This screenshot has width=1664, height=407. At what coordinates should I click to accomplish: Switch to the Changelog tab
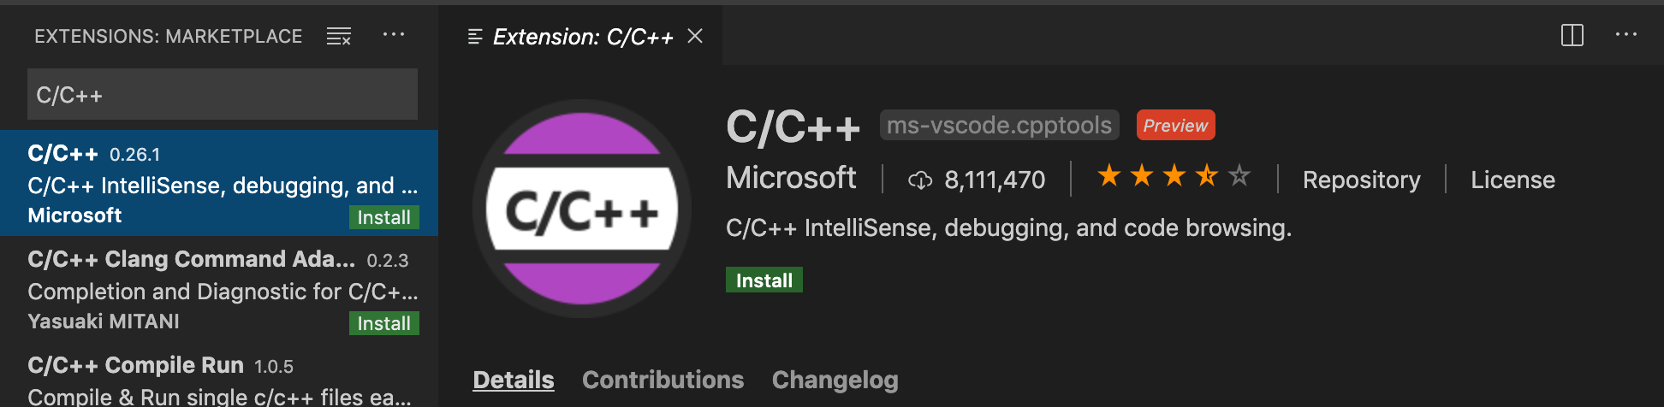(835, 380)
